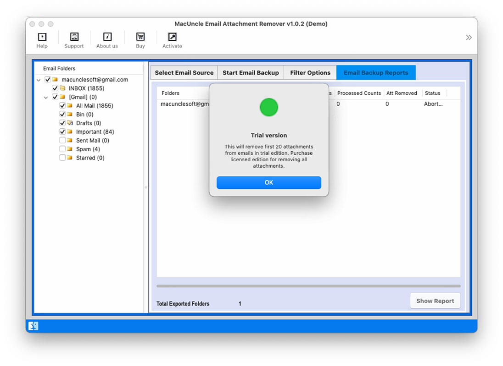Collapse the macunclesoft@gmail.com tree node
The image size is (503, 366).
[39, 79]
